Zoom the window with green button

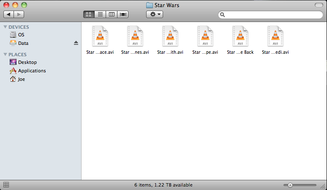tap(24, 5)
